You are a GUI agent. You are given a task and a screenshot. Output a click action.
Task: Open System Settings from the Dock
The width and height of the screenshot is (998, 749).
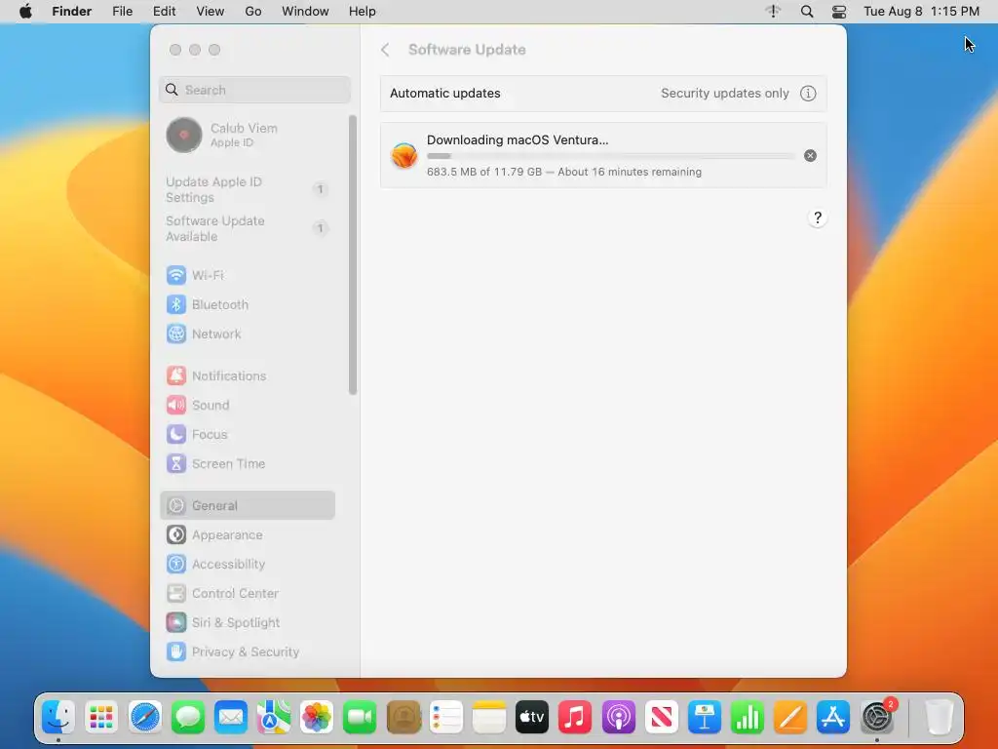877,718
